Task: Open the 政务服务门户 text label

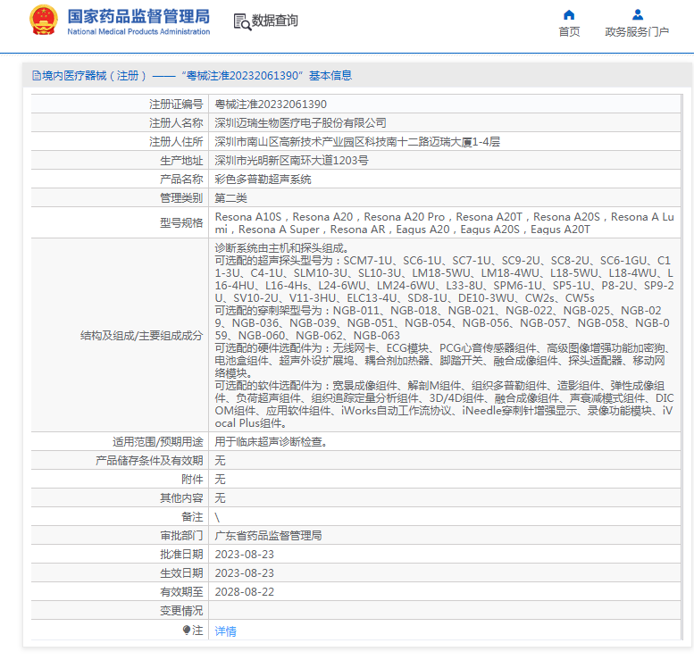Action: (x=637, y=32)
